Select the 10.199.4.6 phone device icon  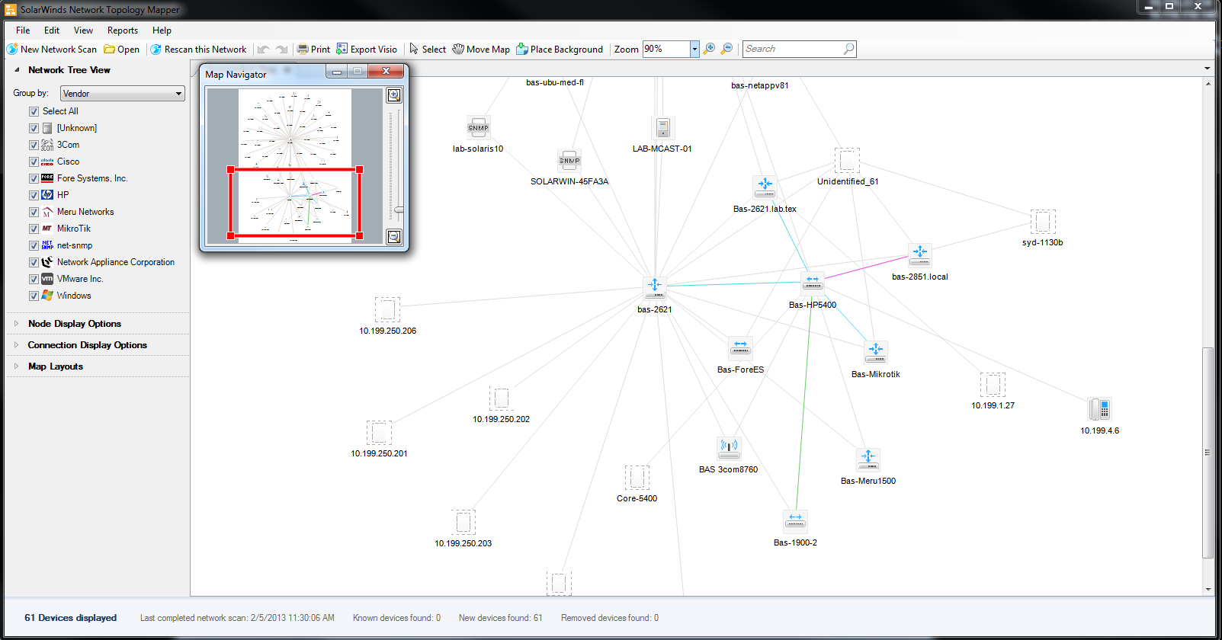[1100, 409]
